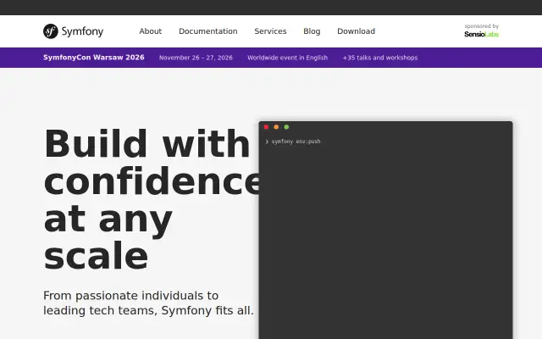542x339 pixels.
Task: Click the "Symfony fits all" subtitle text
Action: 207,310
